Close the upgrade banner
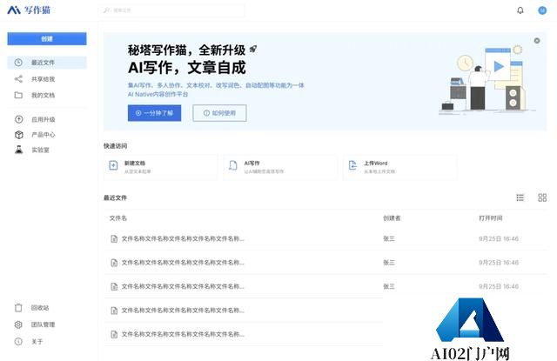 (x=537, y=41)
